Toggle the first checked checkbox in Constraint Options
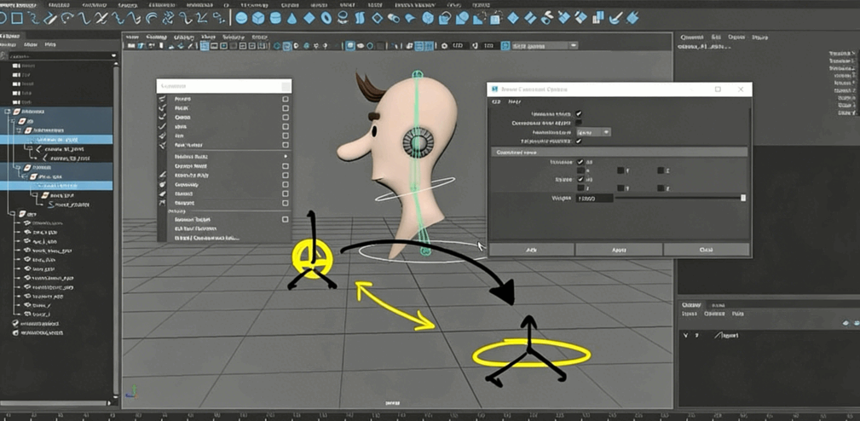 click(580, 113)
